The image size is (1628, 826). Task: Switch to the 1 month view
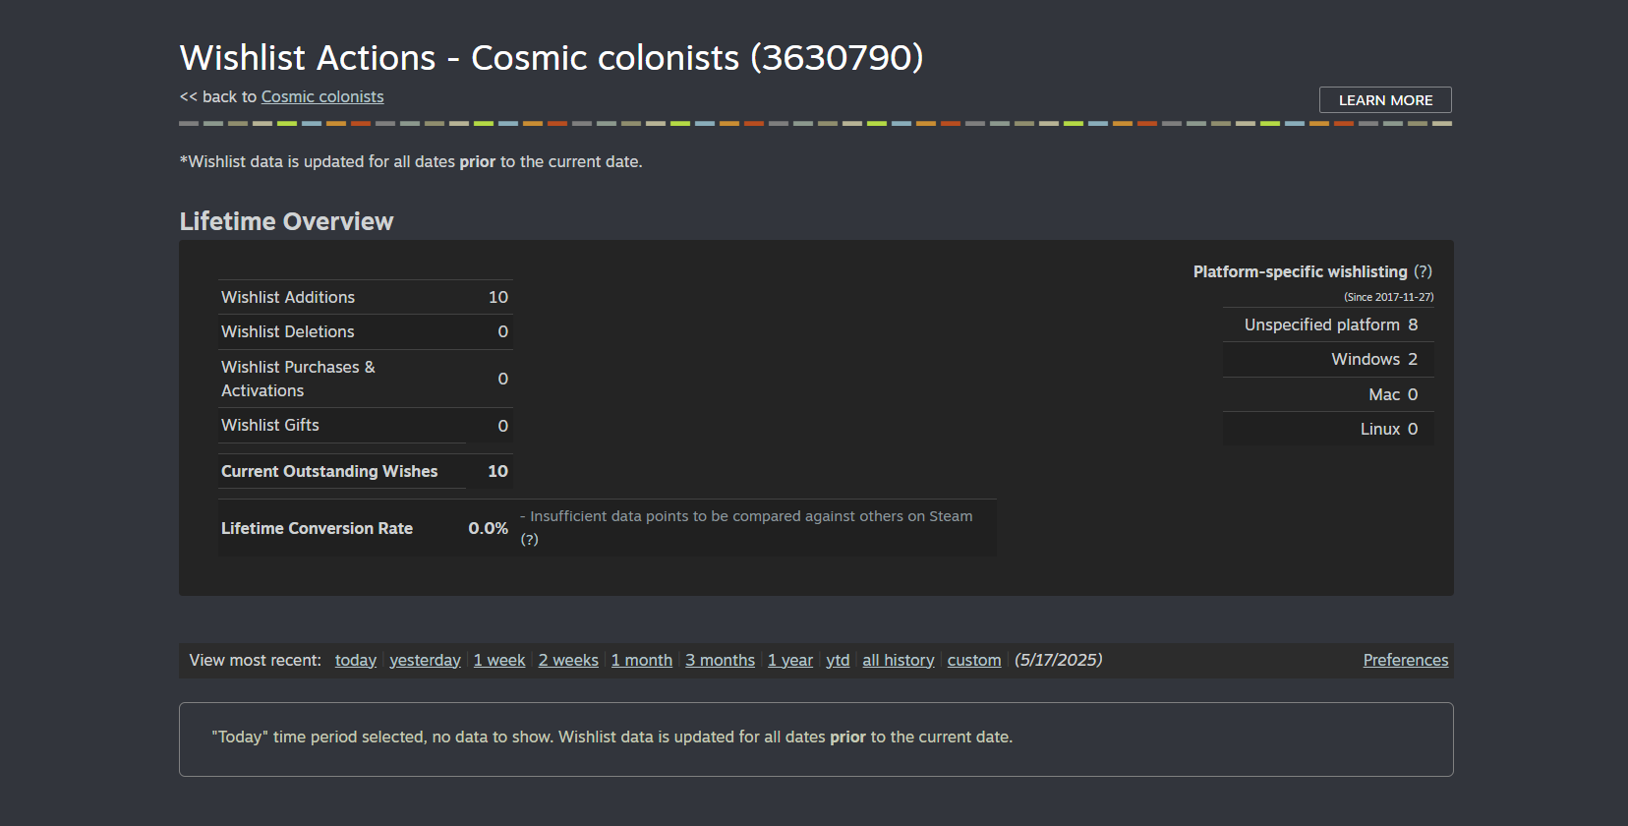click(642, 660)
